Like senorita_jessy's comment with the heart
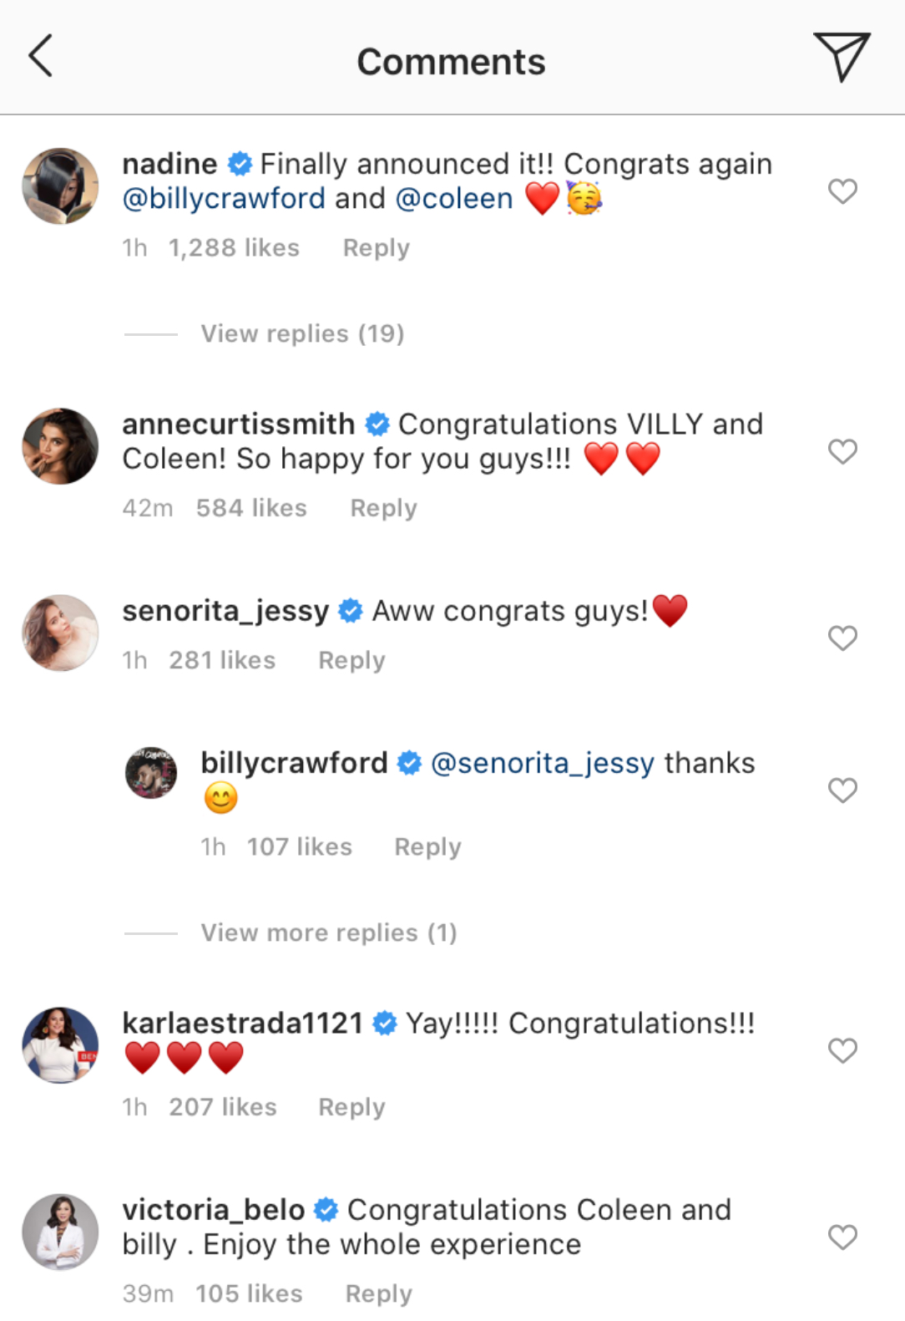The width and height of the screenshot is (905, 1321). (x=842, y=638)
